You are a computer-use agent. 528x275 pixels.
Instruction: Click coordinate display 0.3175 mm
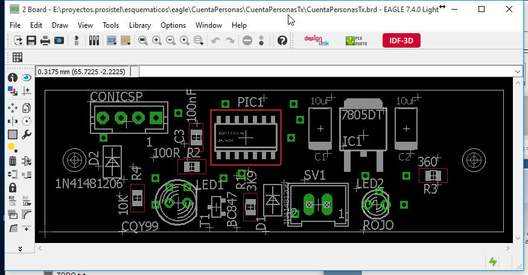pyautogui.click(x=81, y=72)
